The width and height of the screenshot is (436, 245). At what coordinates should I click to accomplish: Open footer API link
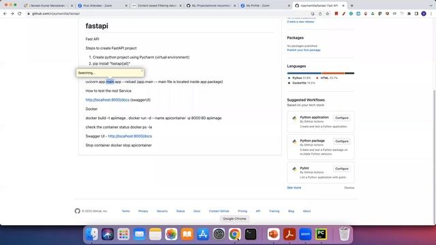pyautogui.click(x=258, y=211)
